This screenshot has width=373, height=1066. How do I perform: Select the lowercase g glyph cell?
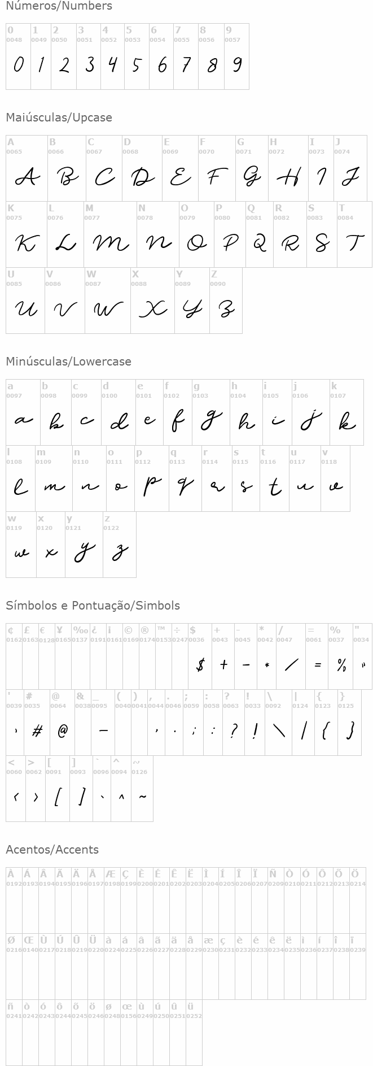pos(210,412)
